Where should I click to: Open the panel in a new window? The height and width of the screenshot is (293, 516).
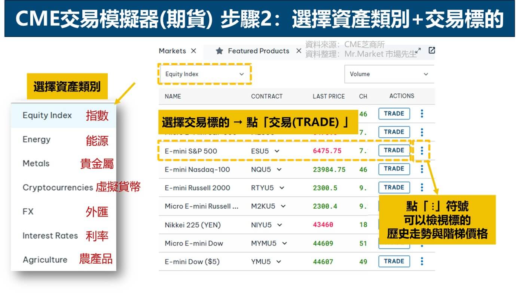click(x=431, y=50)
